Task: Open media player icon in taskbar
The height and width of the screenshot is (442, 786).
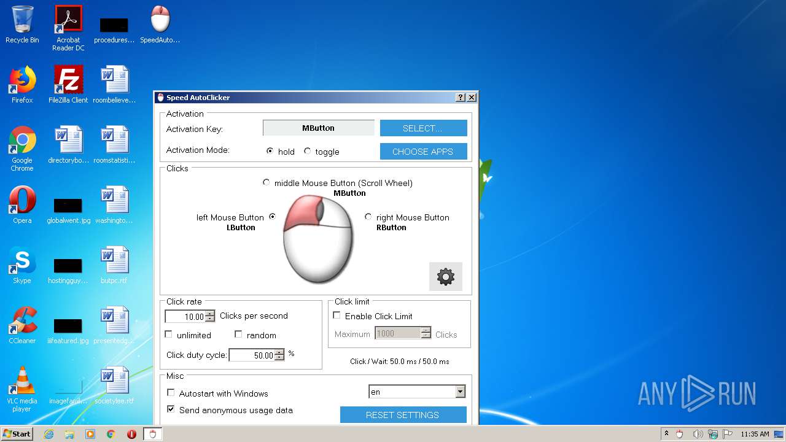Action: click(90, 434)
